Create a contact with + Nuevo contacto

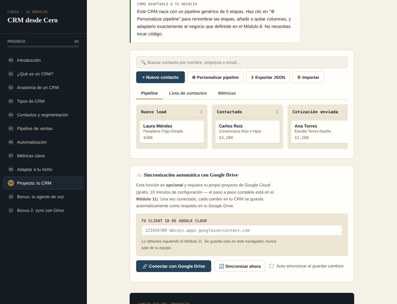(160, 77)
